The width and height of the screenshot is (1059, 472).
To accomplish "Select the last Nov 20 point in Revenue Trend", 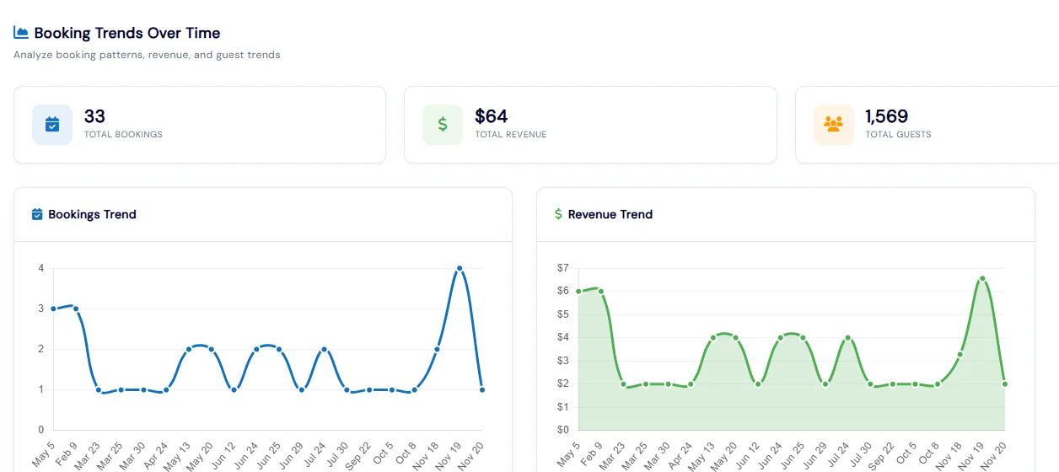I will [1005, 384].
